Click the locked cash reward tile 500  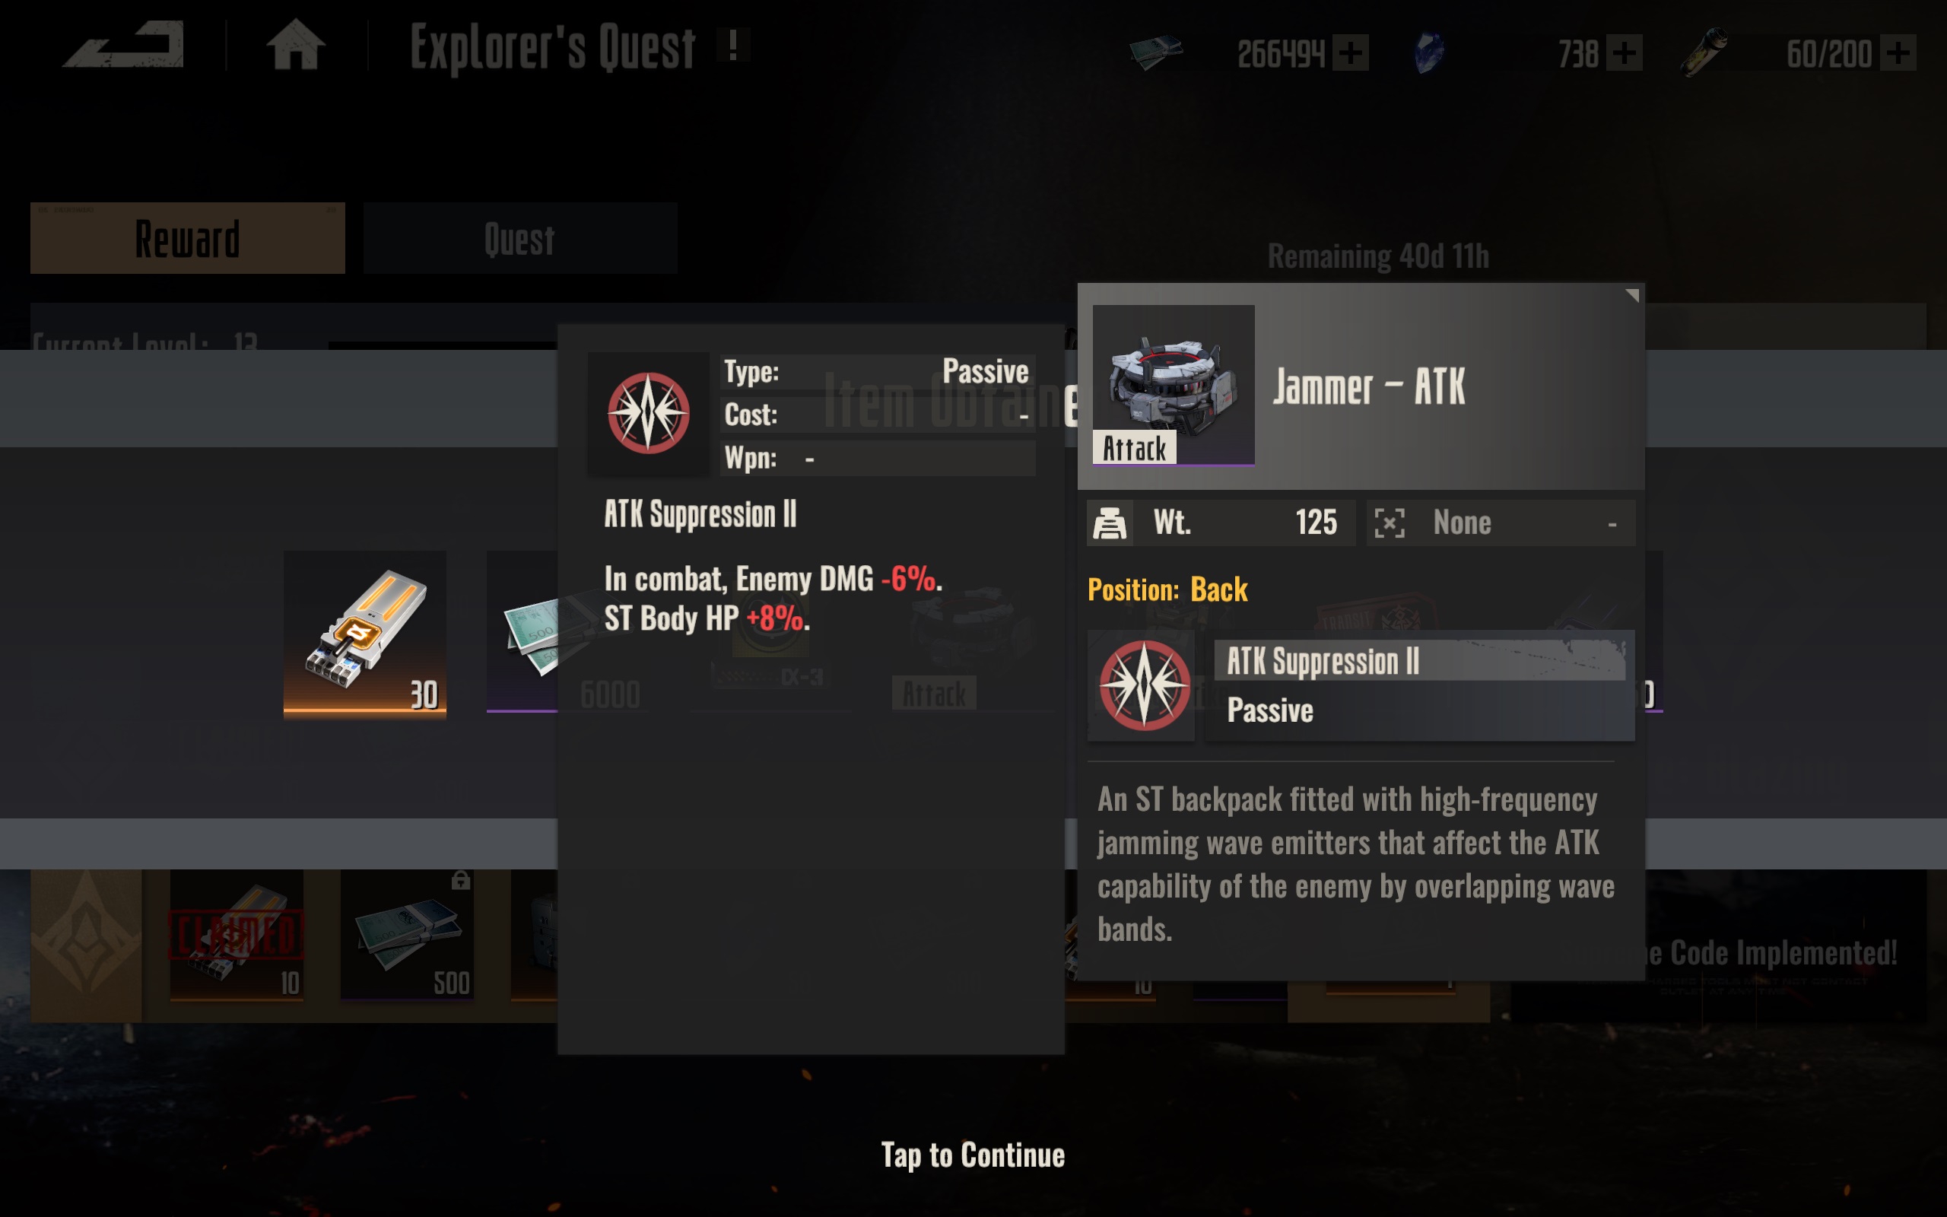point(407,935)
